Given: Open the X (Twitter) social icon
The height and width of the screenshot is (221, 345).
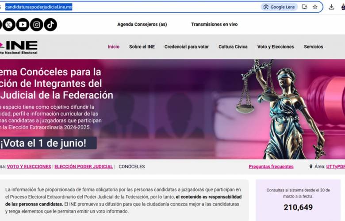Looking at the screenshot, I should click(x=8, y=24).
